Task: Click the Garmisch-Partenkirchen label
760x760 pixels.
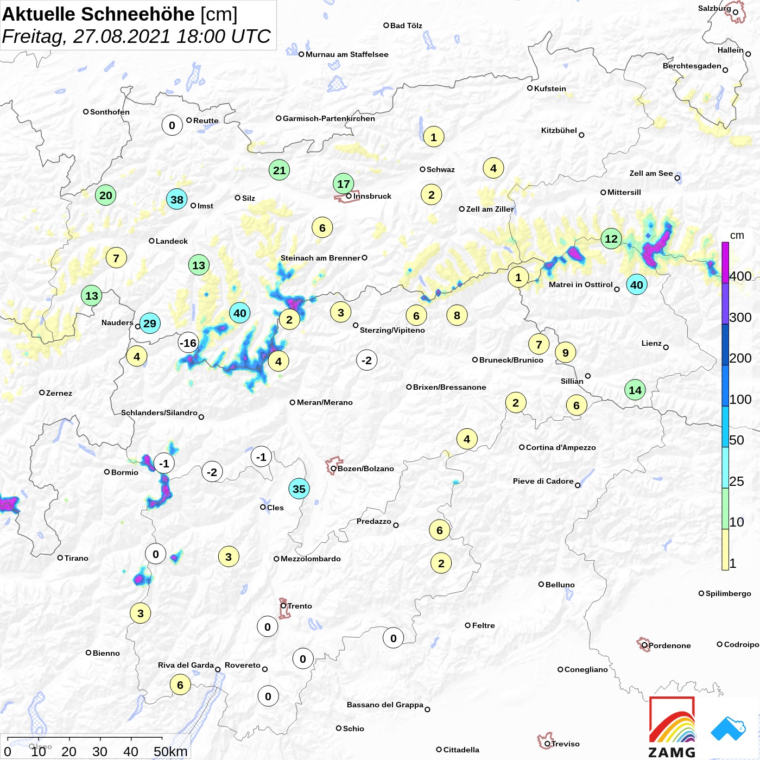Action: coord(329,118)
